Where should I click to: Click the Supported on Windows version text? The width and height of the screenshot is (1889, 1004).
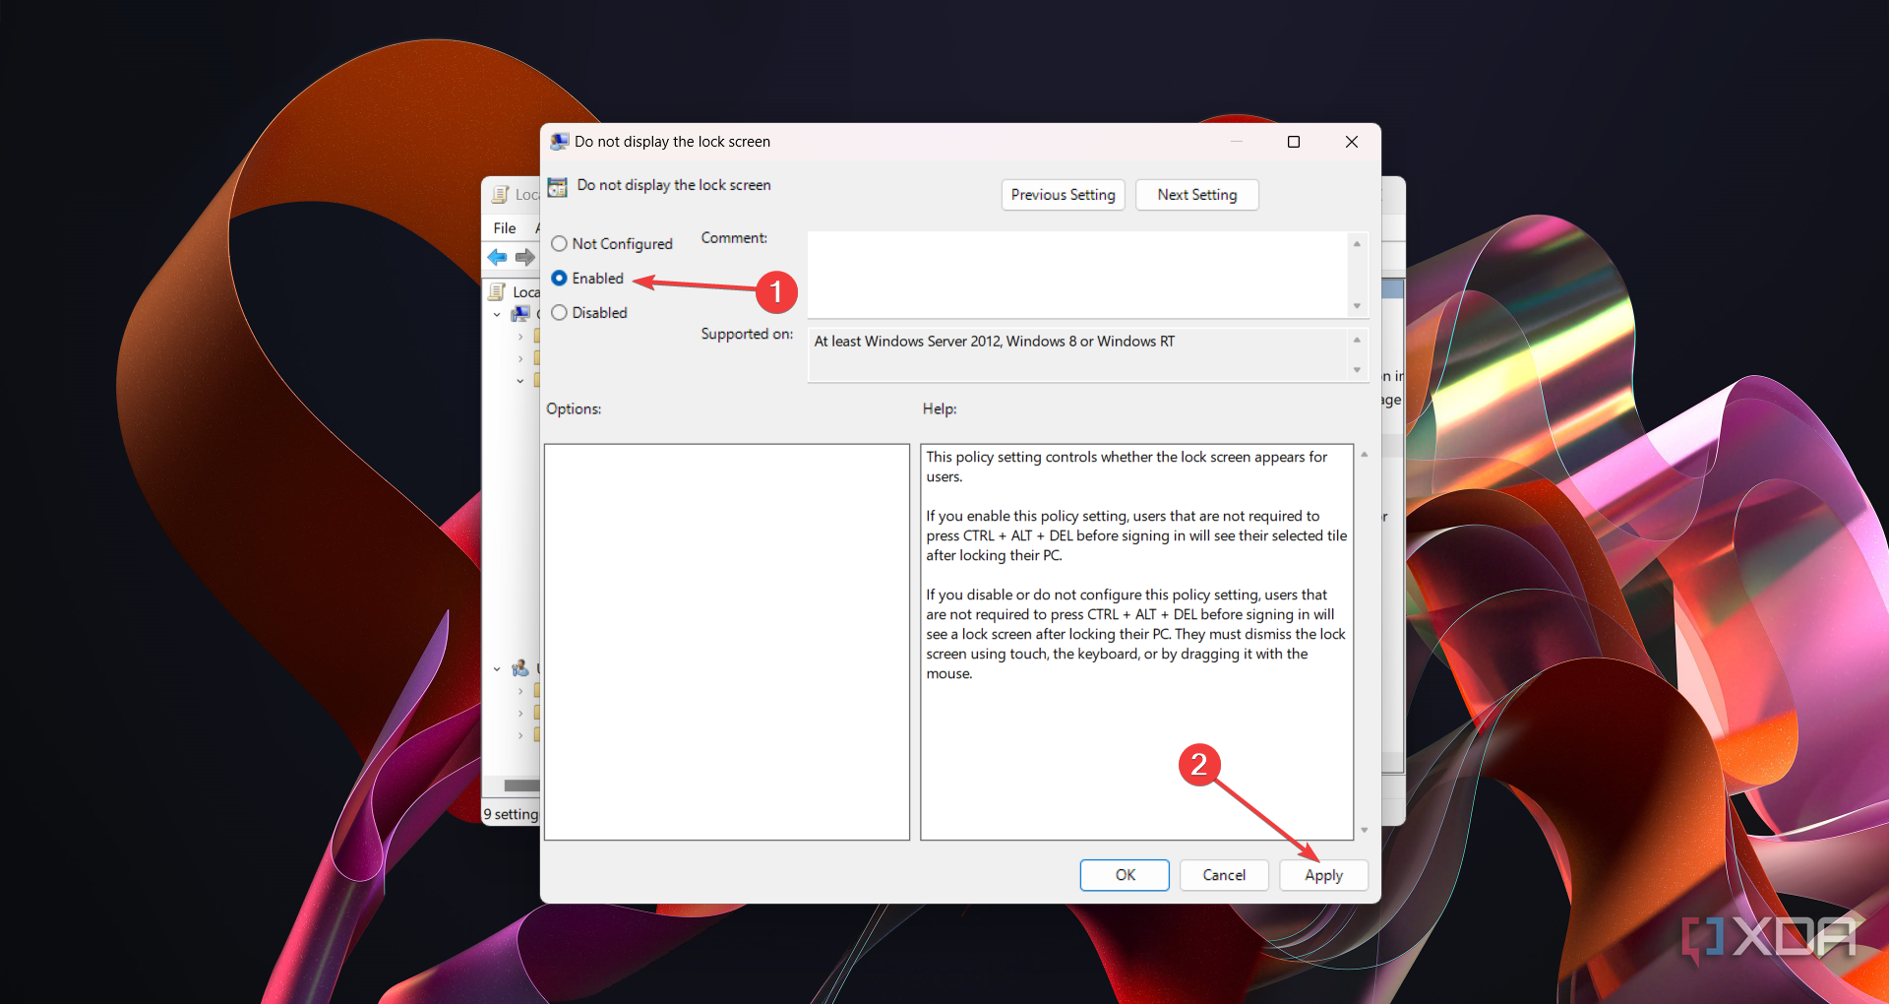(x=994, y=342)
